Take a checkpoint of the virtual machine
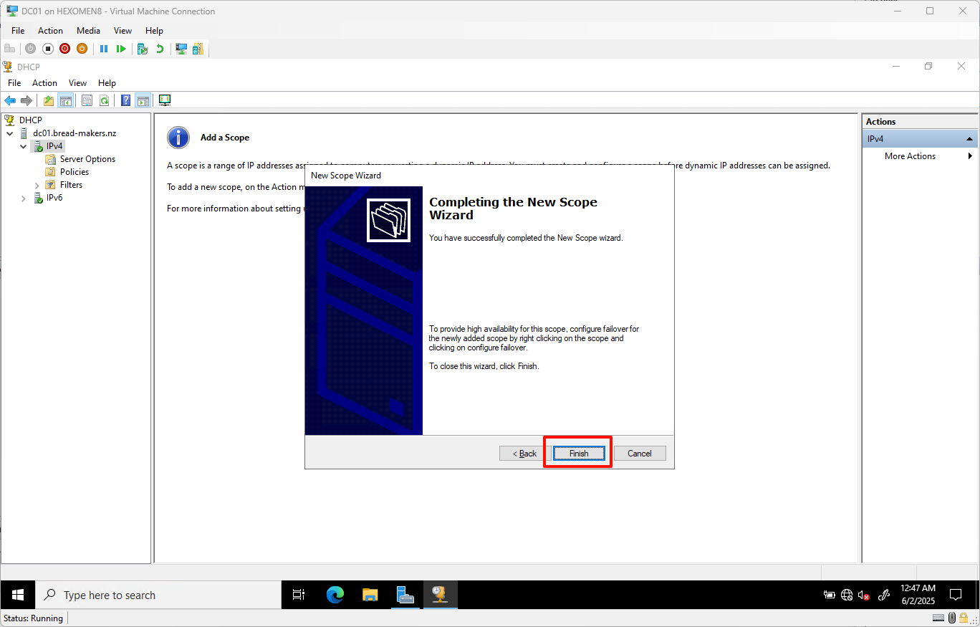The width and height of the screenshot is (980, 627). point(141,48)
